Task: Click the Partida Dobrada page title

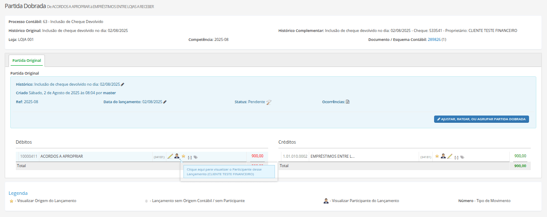Action: coord(25,6)
